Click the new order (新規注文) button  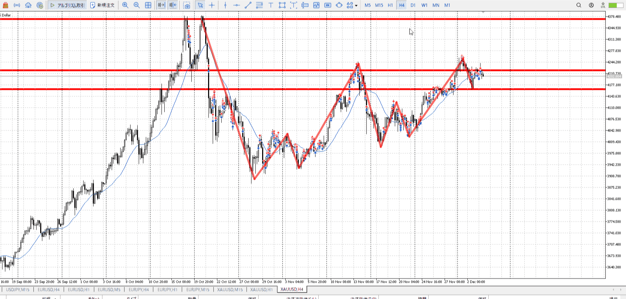pos(102,5)
